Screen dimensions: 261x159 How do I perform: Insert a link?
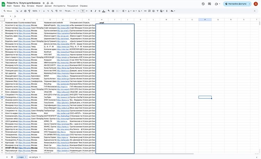point(145,11)
